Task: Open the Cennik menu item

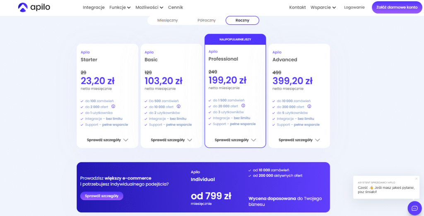Action: pyautogui.click(x=176, y=7)
